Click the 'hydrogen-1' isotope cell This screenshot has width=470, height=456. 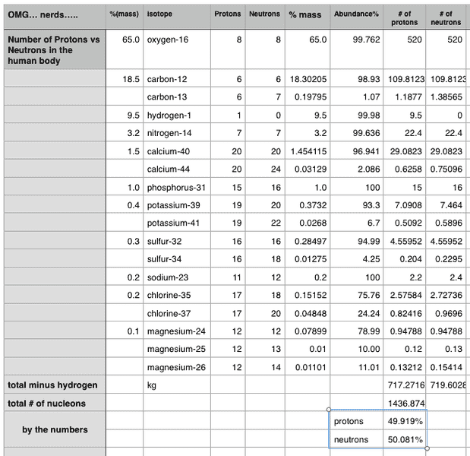click(177, 115)
